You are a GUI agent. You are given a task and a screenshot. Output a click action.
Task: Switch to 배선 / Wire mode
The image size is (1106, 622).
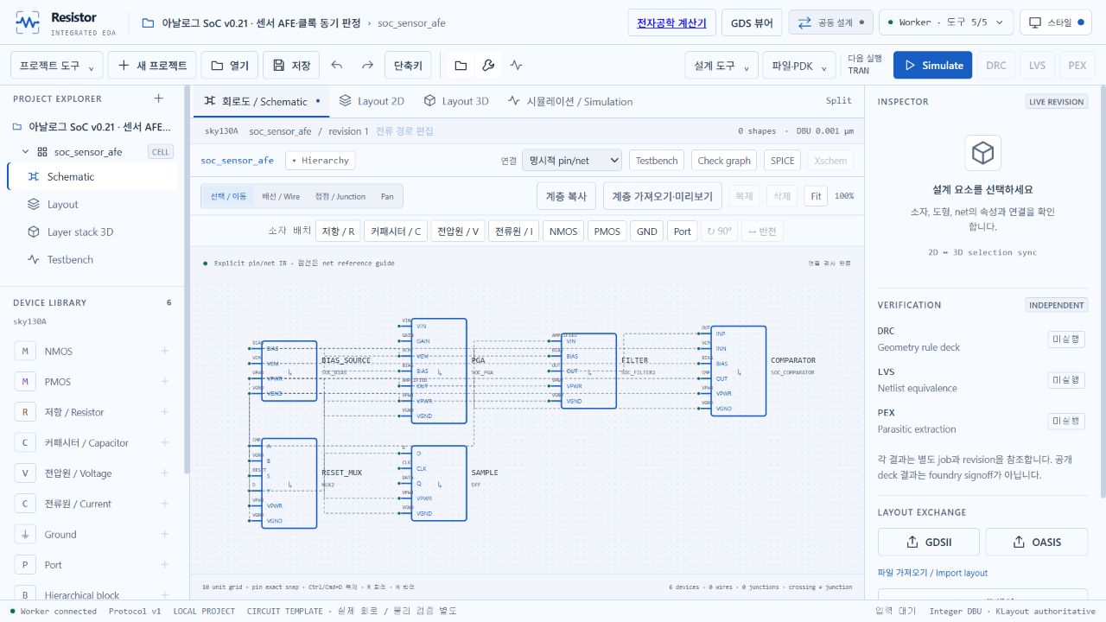coord(281,196)
